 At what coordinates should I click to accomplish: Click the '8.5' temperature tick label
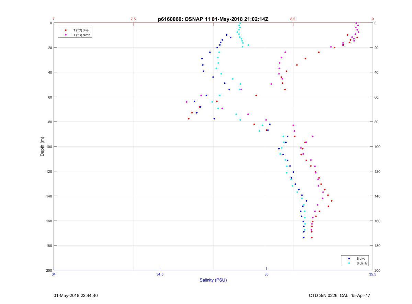tap(293, 19)
